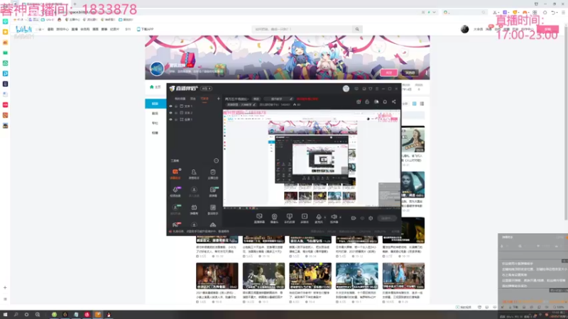Click the pink follow button on the banner
Image resolution: width=568 pixels, height=319 pixels.
388,73
